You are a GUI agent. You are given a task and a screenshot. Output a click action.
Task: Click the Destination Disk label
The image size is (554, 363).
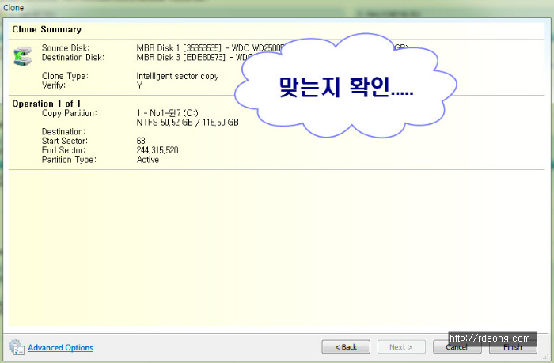pos(73,57)
